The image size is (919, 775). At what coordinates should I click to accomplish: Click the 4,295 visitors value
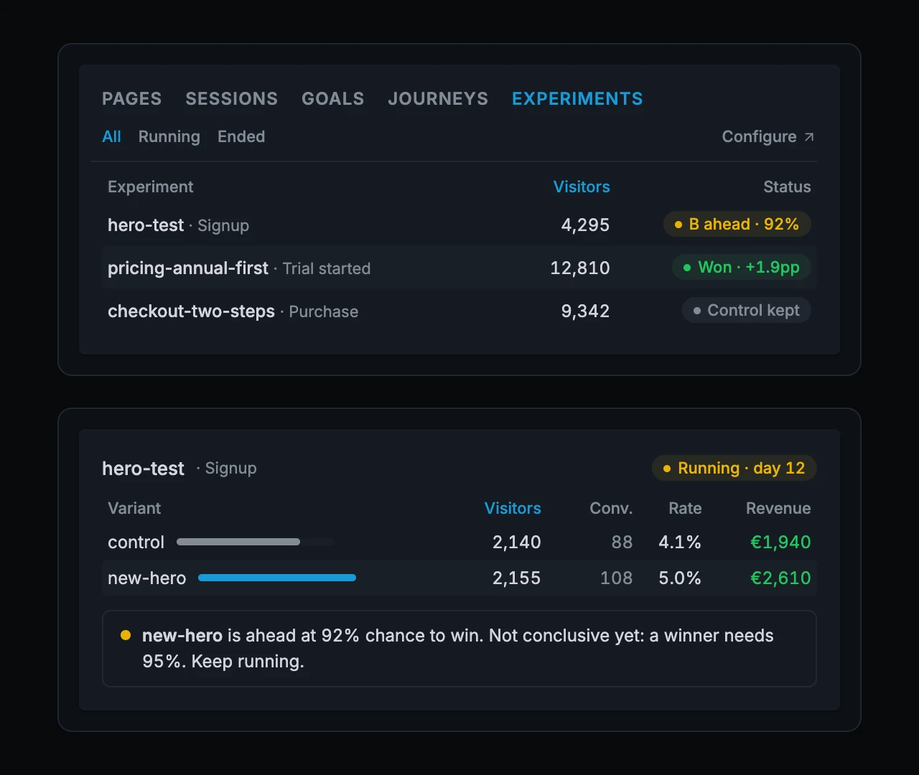(x=585, y=225)
